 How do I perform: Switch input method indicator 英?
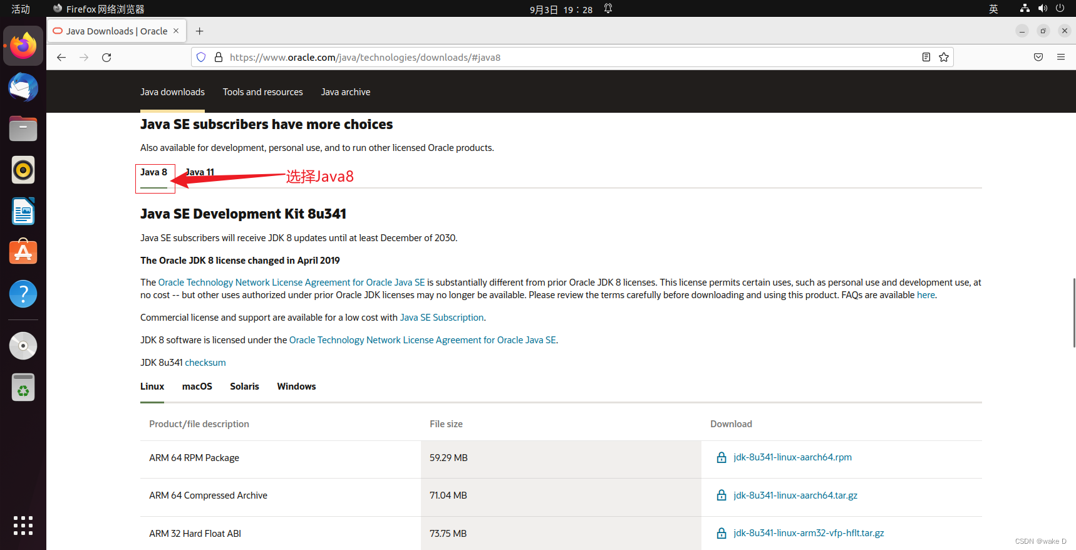(993, 9)
